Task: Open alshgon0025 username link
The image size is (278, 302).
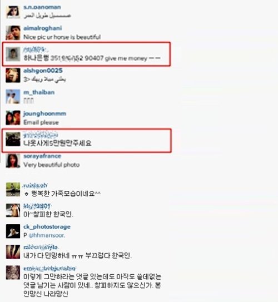Action: [43, 71]
